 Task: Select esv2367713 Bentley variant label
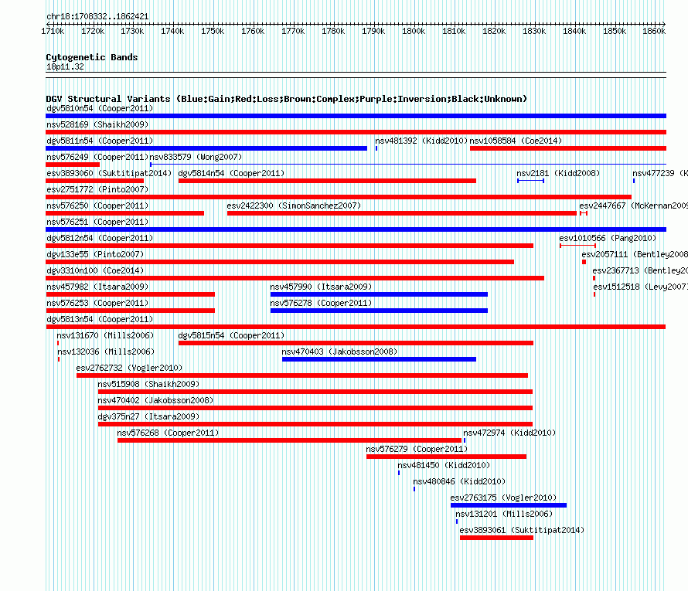click(x=640, y=270)
